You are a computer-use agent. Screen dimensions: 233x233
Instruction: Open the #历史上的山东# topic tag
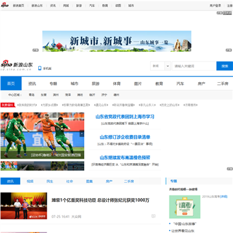pyautogui.click(x=170, y=105)
